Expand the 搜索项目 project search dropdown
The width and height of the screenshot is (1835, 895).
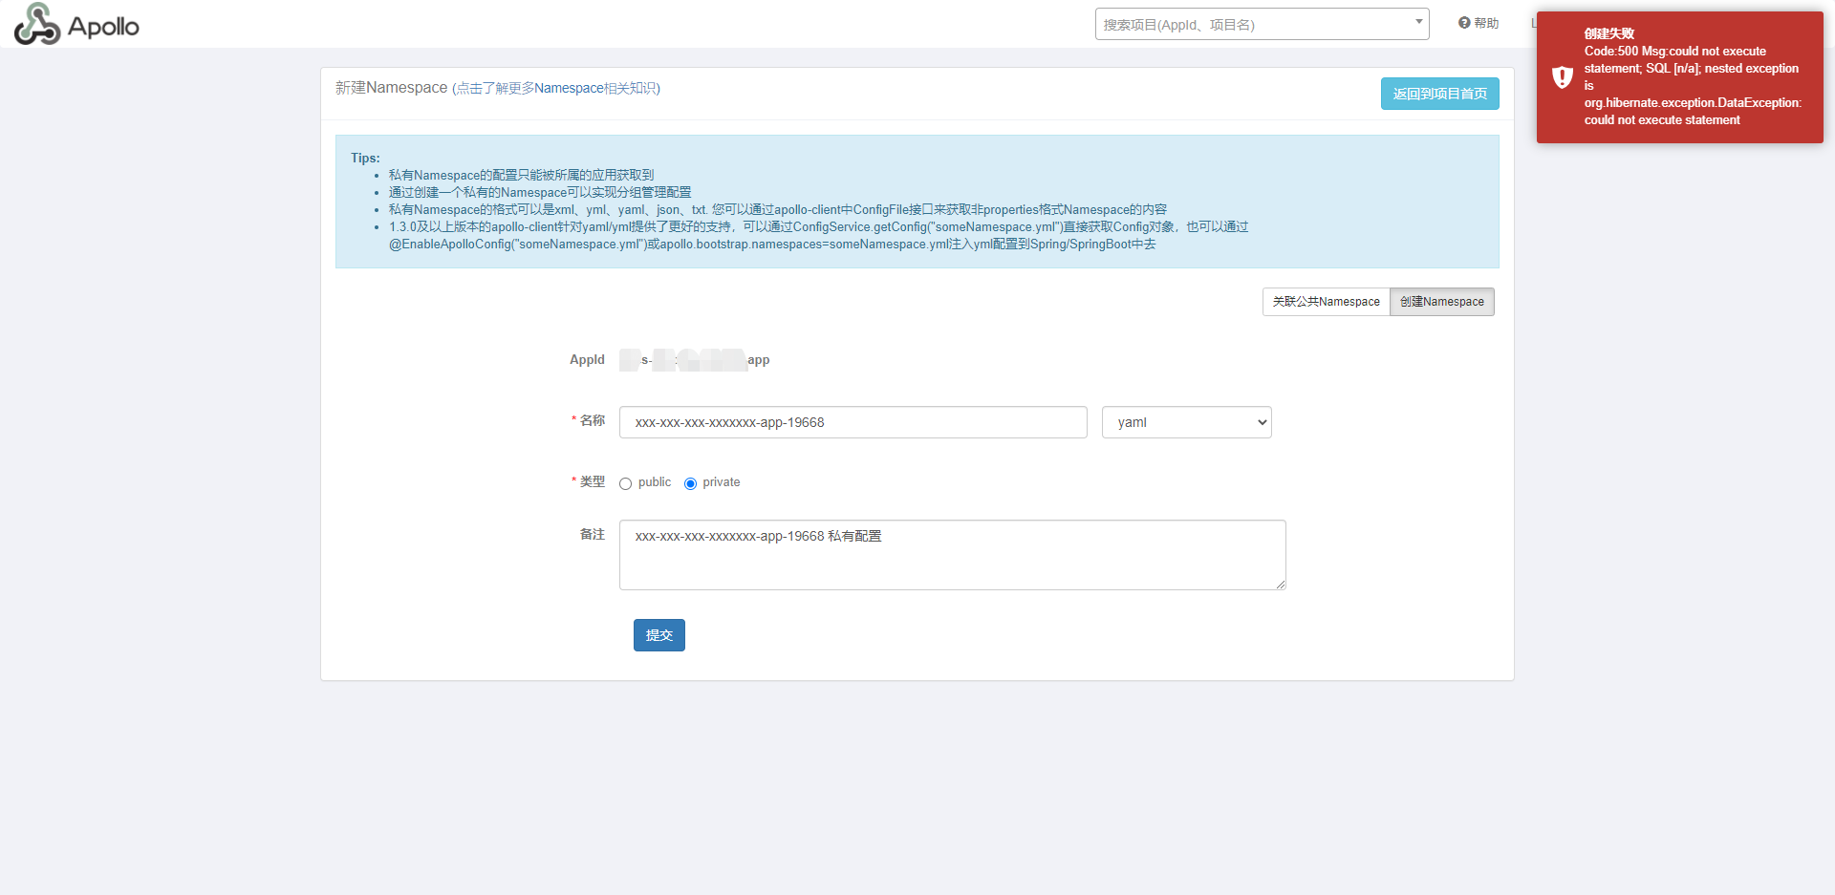click(1262, 23)
